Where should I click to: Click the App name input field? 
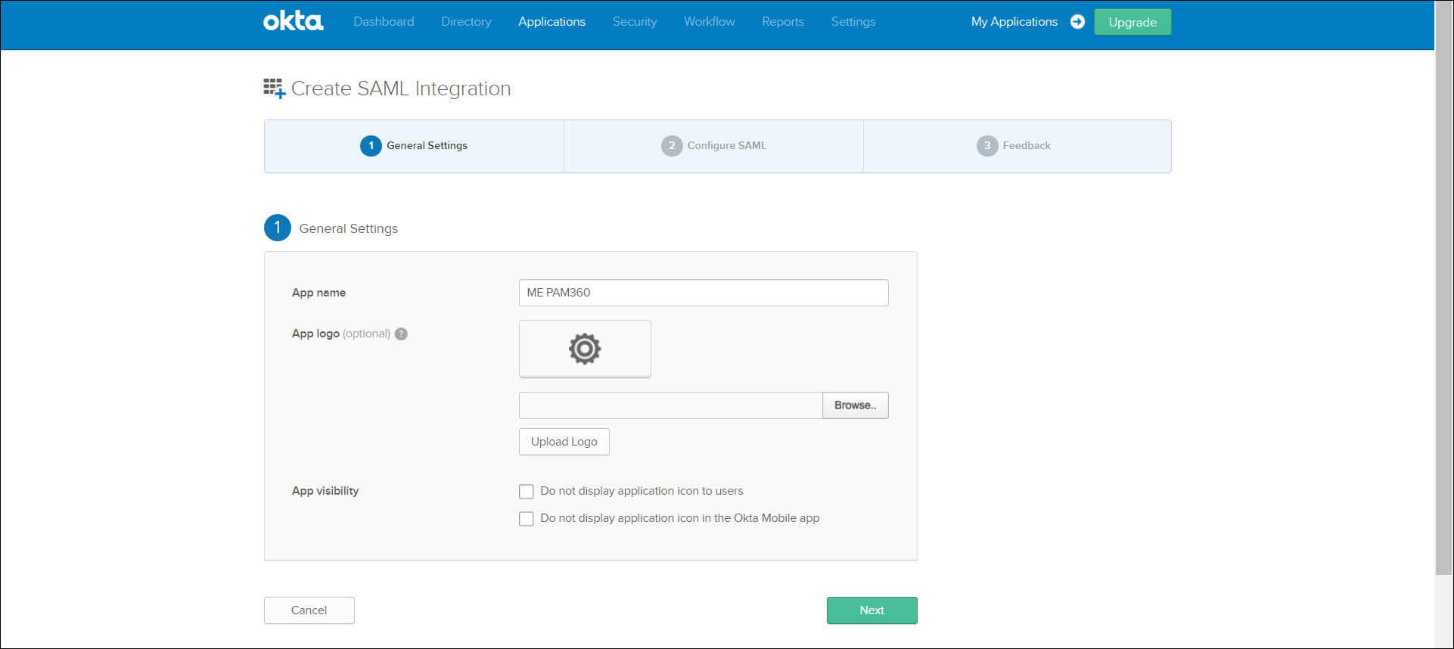(704, 293)
